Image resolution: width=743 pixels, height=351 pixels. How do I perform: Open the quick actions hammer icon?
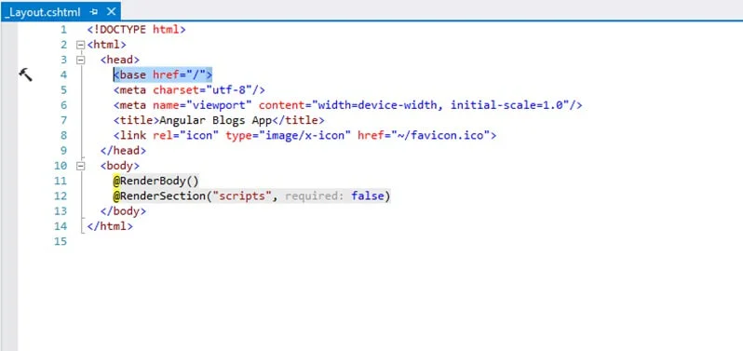point(25,74)
